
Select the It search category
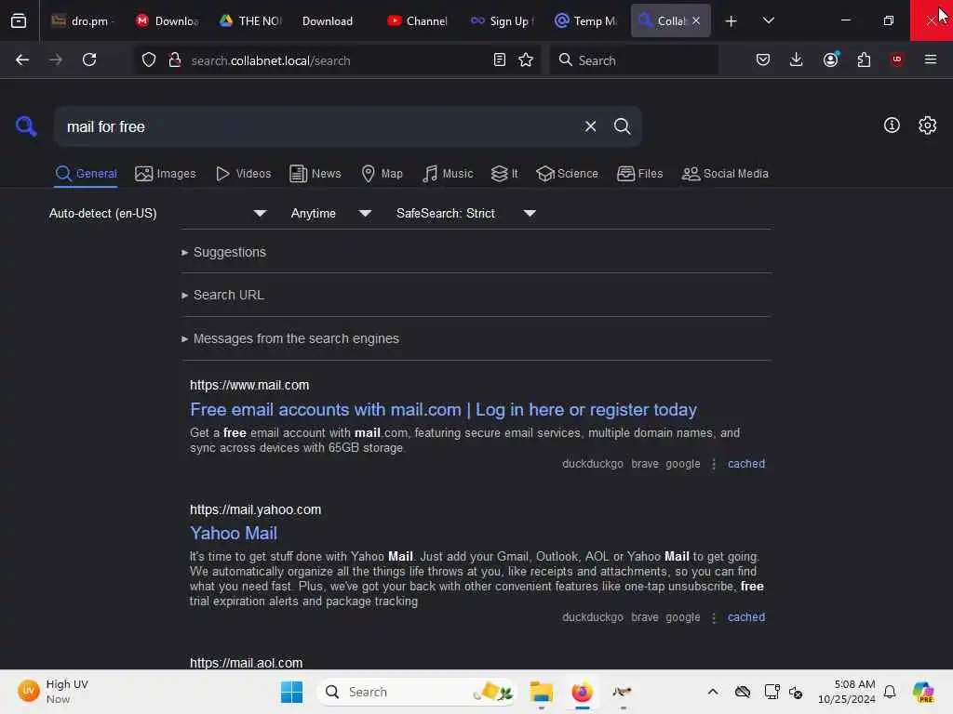[x=504, y=174]
